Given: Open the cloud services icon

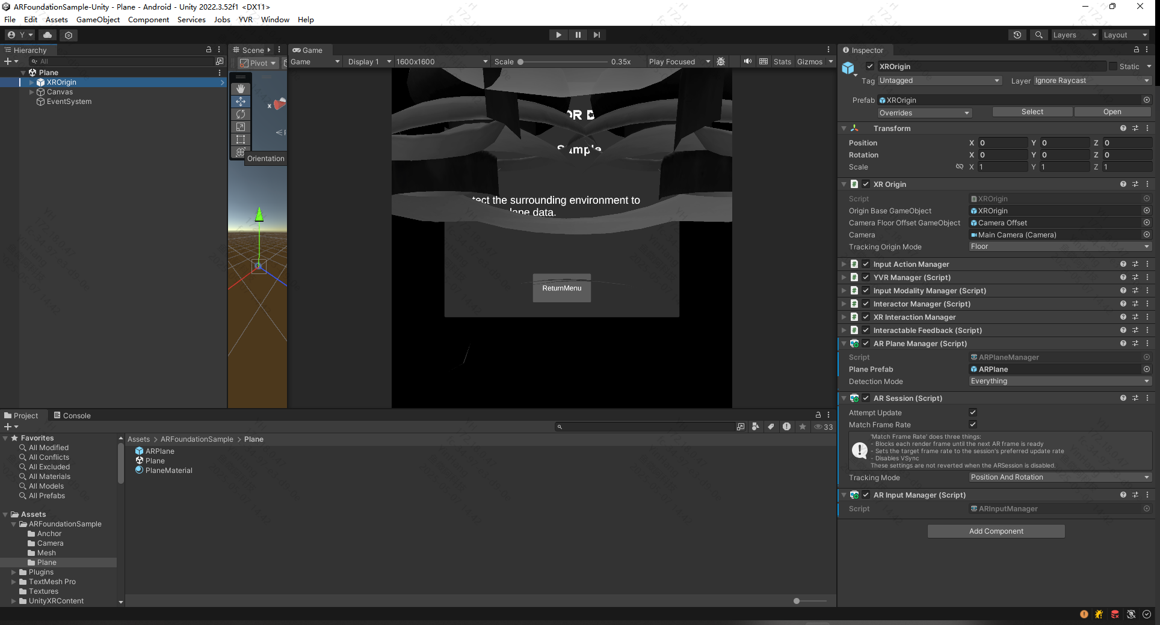Looking at the screenshot, I should tap(48, 35).
